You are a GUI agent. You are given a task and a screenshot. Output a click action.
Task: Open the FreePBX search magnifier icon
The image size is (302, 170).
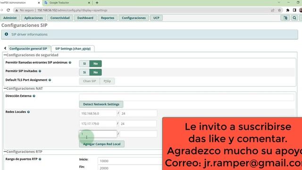click(294, 18)
